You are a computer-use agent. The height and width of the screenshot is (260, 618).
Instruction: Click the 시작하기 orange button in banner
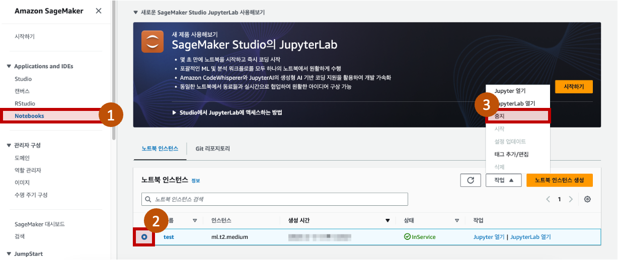(x=574, y=86)
